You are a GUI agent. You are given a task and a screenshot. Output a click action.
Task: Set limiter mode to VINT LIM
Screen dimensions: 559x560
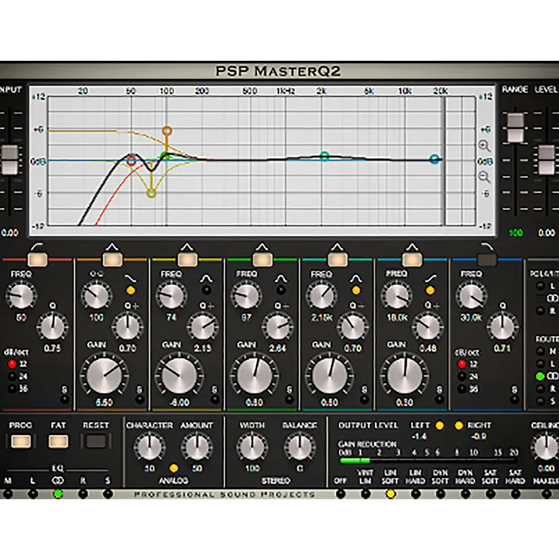pyautogui.click(x=365, y=494)
